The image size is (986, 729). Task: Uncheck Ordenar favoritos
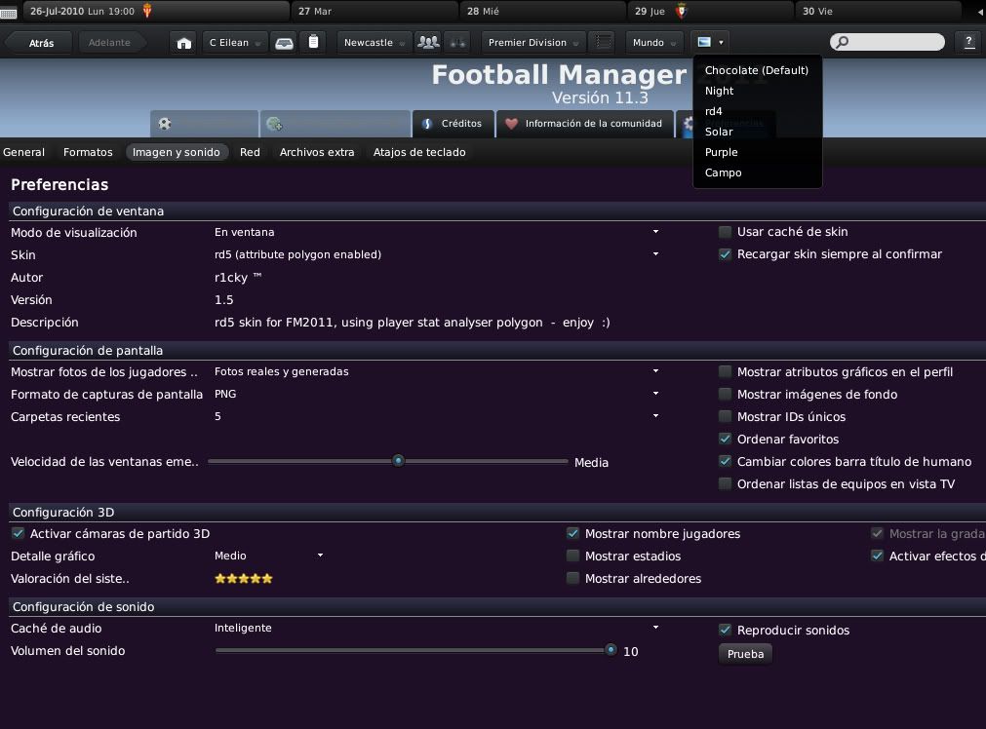tap(725, 440)
